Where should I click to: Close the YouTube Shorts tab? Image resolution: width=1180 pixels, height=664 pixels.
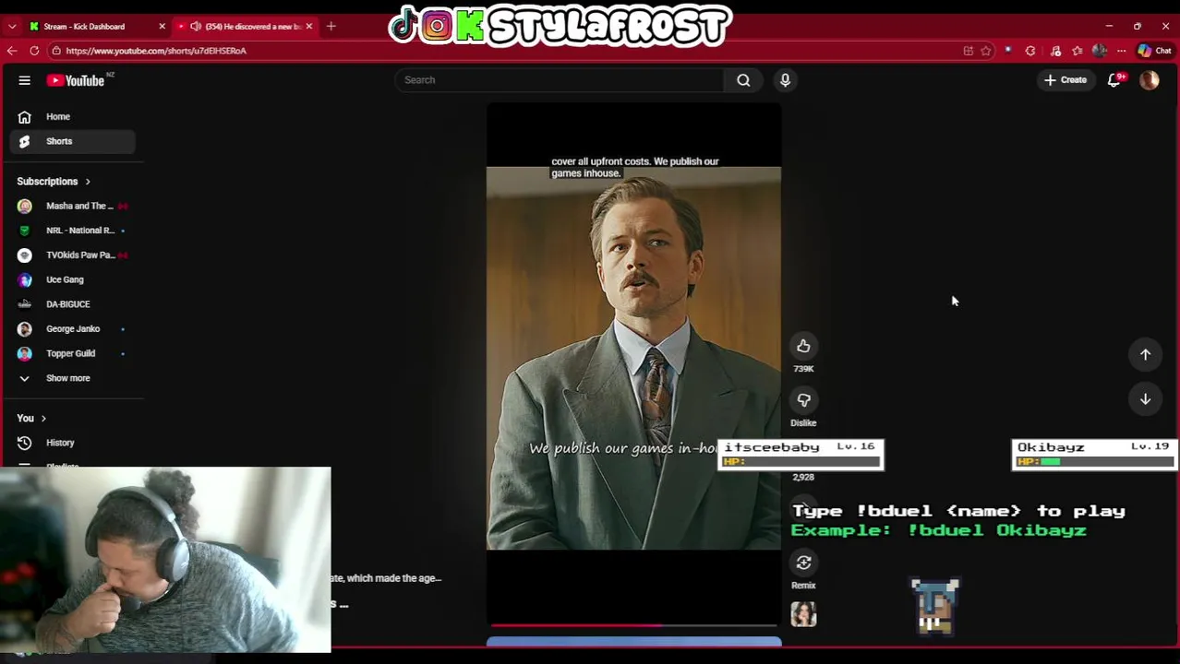tap(309, 26)
